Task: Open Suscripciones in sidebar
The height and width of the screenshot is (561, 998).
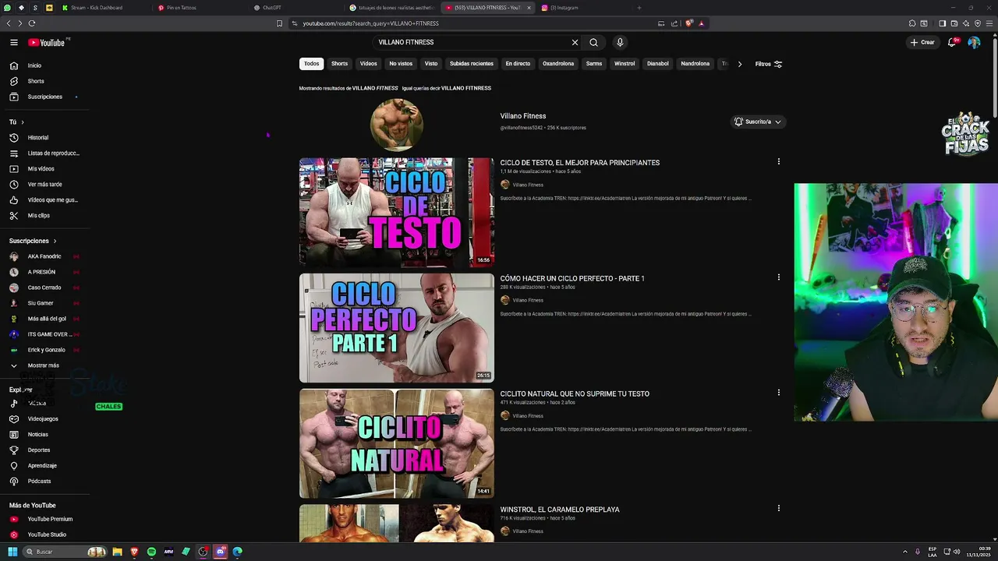Action: point(45,97)
